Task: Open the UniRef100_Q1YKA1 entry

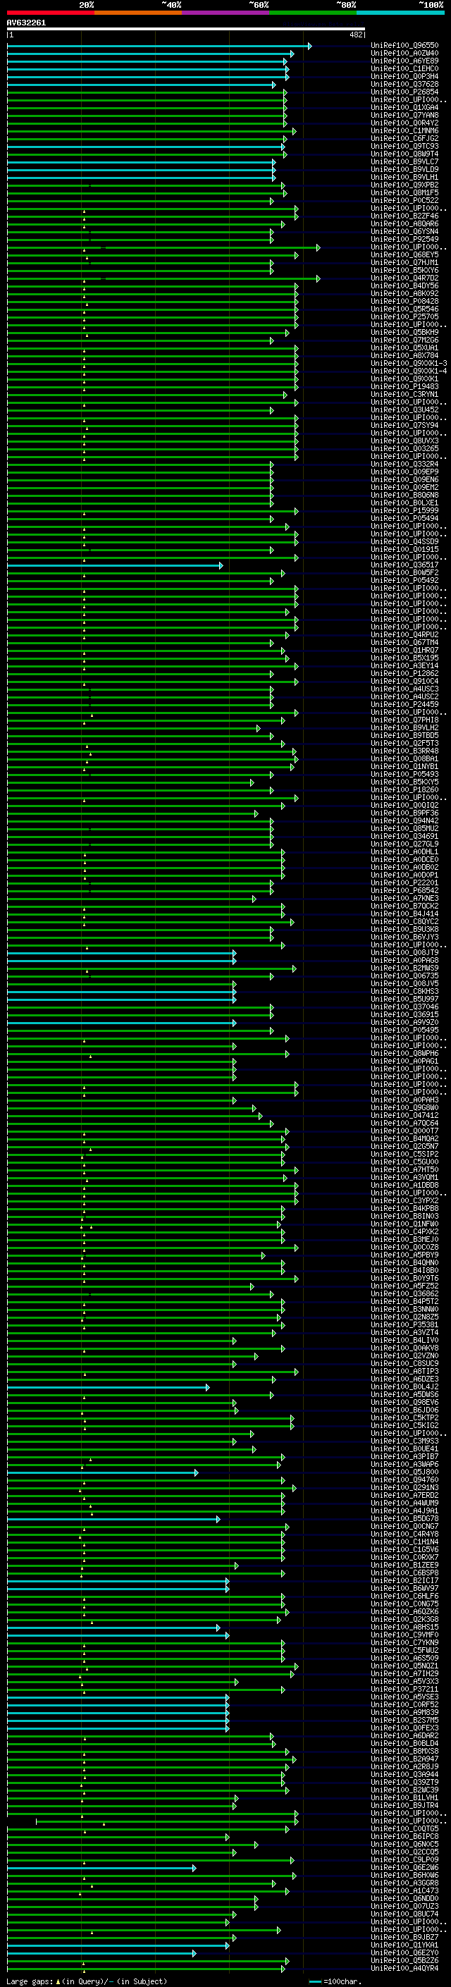Action: coord(404,1945)
